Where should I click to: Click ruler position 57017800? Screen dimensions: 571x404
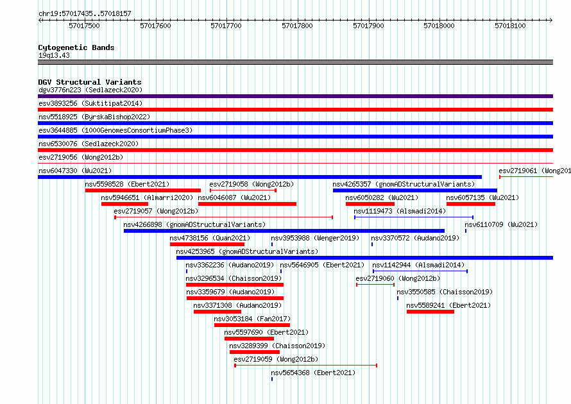(x=297, y=26)
